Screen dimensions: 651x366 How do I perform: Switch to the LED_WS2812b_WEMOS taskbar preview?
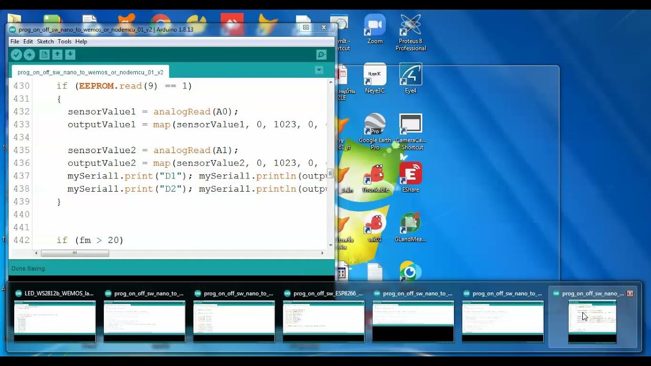pyautogui.click(x=54, y=316)
